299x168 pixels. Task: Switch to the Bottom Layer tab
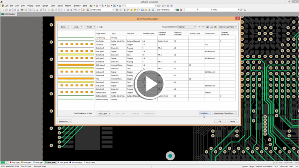tap(76, 162)
